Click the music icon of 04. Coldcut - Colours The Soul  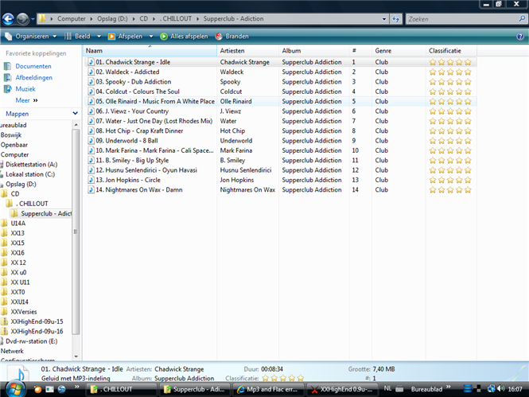click(91, 91)
